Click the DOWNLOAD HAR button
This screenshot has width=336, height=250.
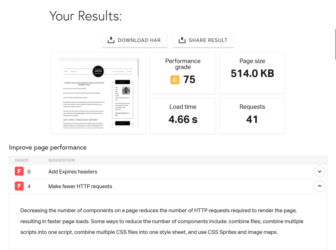[134, 40]
